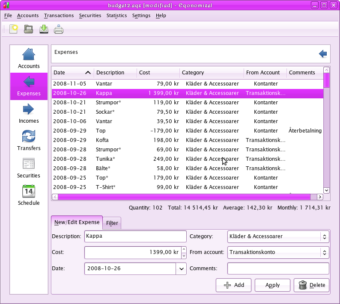This screenshot has width=340, height=304.
Task: Select the Strumpor 119,00 kr row
Action: tap(188, 103)
